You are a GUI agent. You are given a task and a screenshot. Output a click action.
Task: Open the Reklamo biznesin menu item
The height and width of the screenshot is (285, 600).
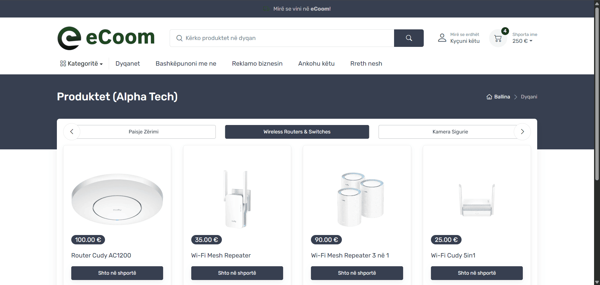click(x=257, y=64)
